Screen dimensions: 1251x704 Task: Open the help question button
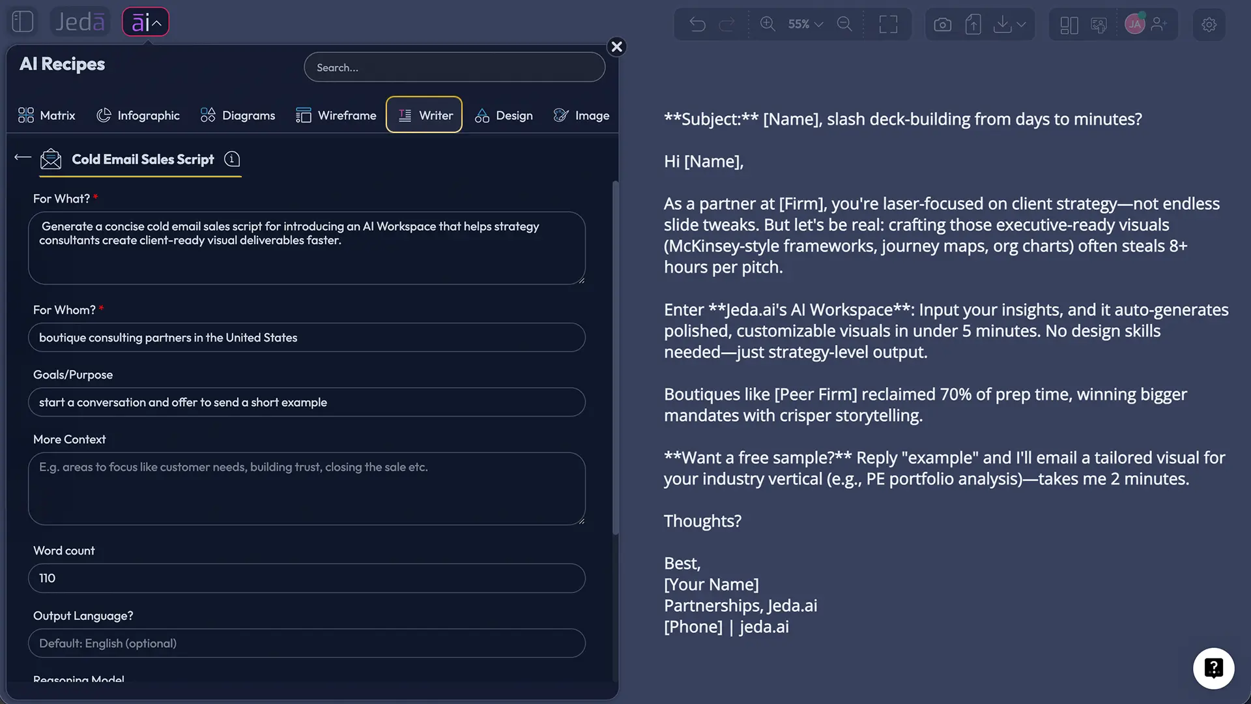1213,668
